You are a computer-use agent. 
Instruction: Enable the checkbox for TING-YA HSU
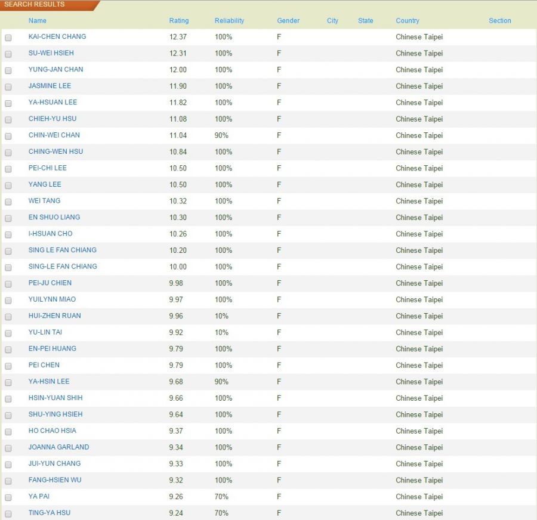tap(8, 514)
